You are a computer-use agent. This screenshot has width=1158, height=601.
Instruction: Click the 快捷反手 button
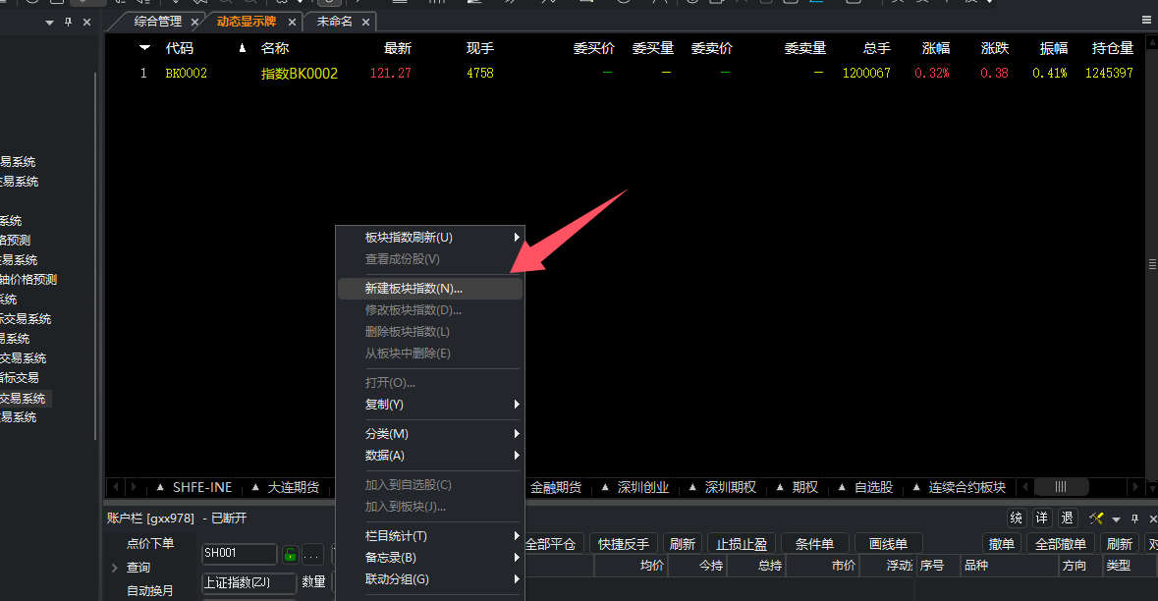624,544
